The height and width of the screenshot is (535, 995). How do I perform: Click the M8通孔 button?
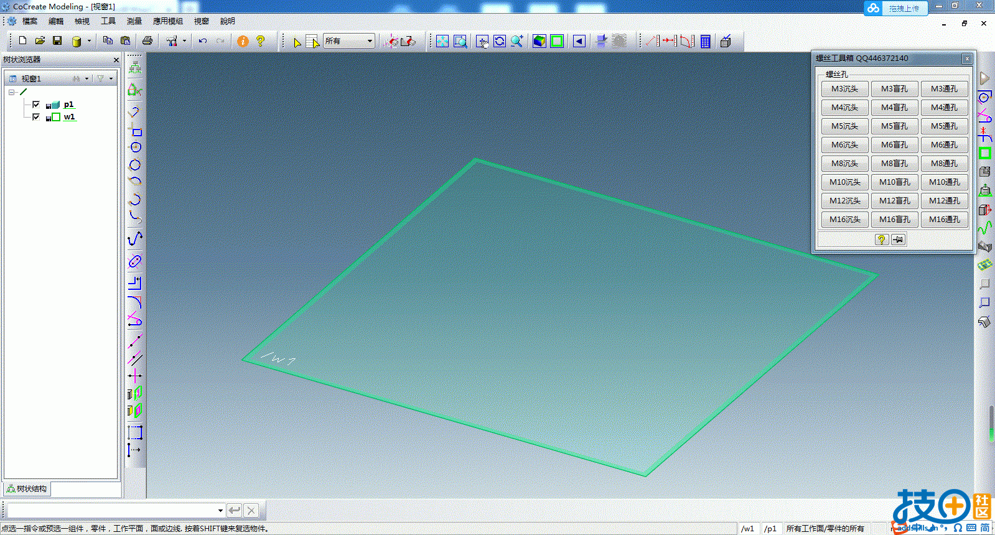coord(944,164)
